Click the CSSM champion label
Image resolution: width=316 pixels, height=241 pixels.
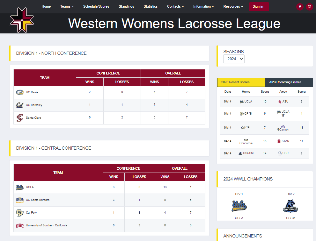(x=290, y=218)
